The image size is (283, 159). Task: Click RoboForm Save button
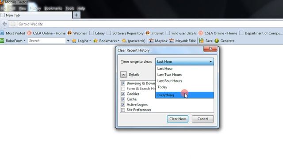point(206,41)
